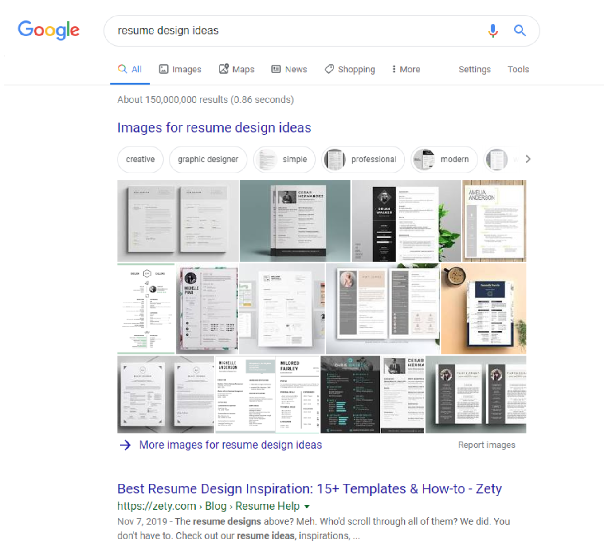Show more image filter chips with chevron
The width and height of the screenshot is (604, 559).
point(528,159)
